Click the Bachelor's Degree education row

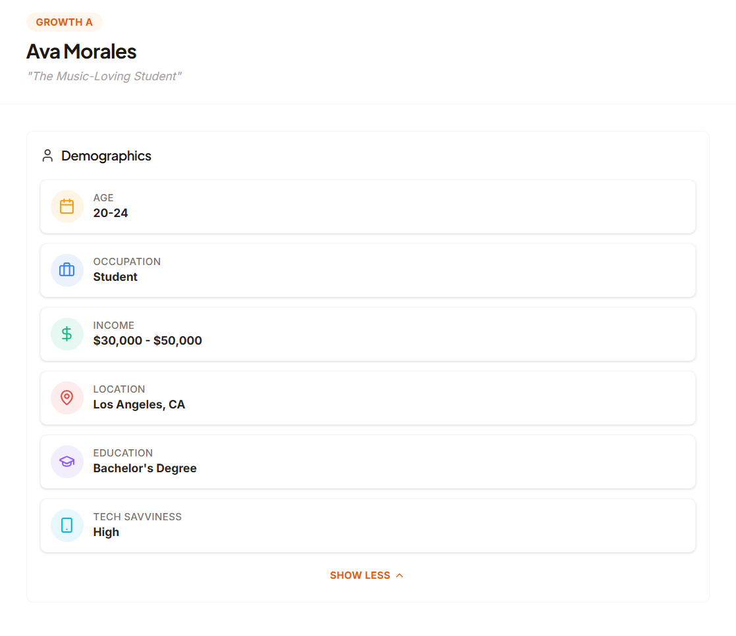367,461
